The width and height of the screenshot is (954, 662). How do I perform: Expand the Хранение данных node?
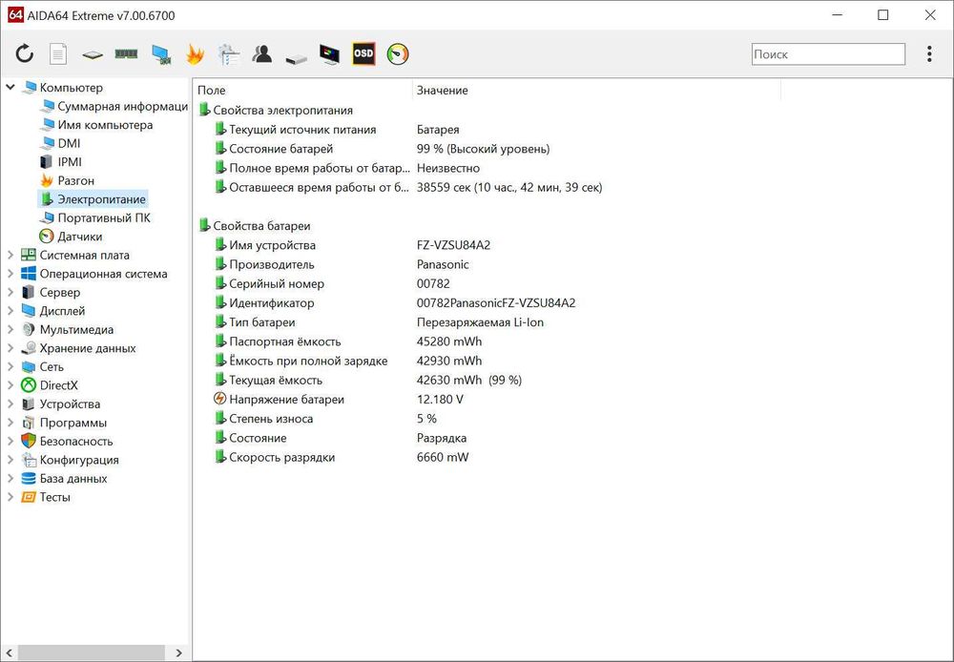[x=10, y=348]
